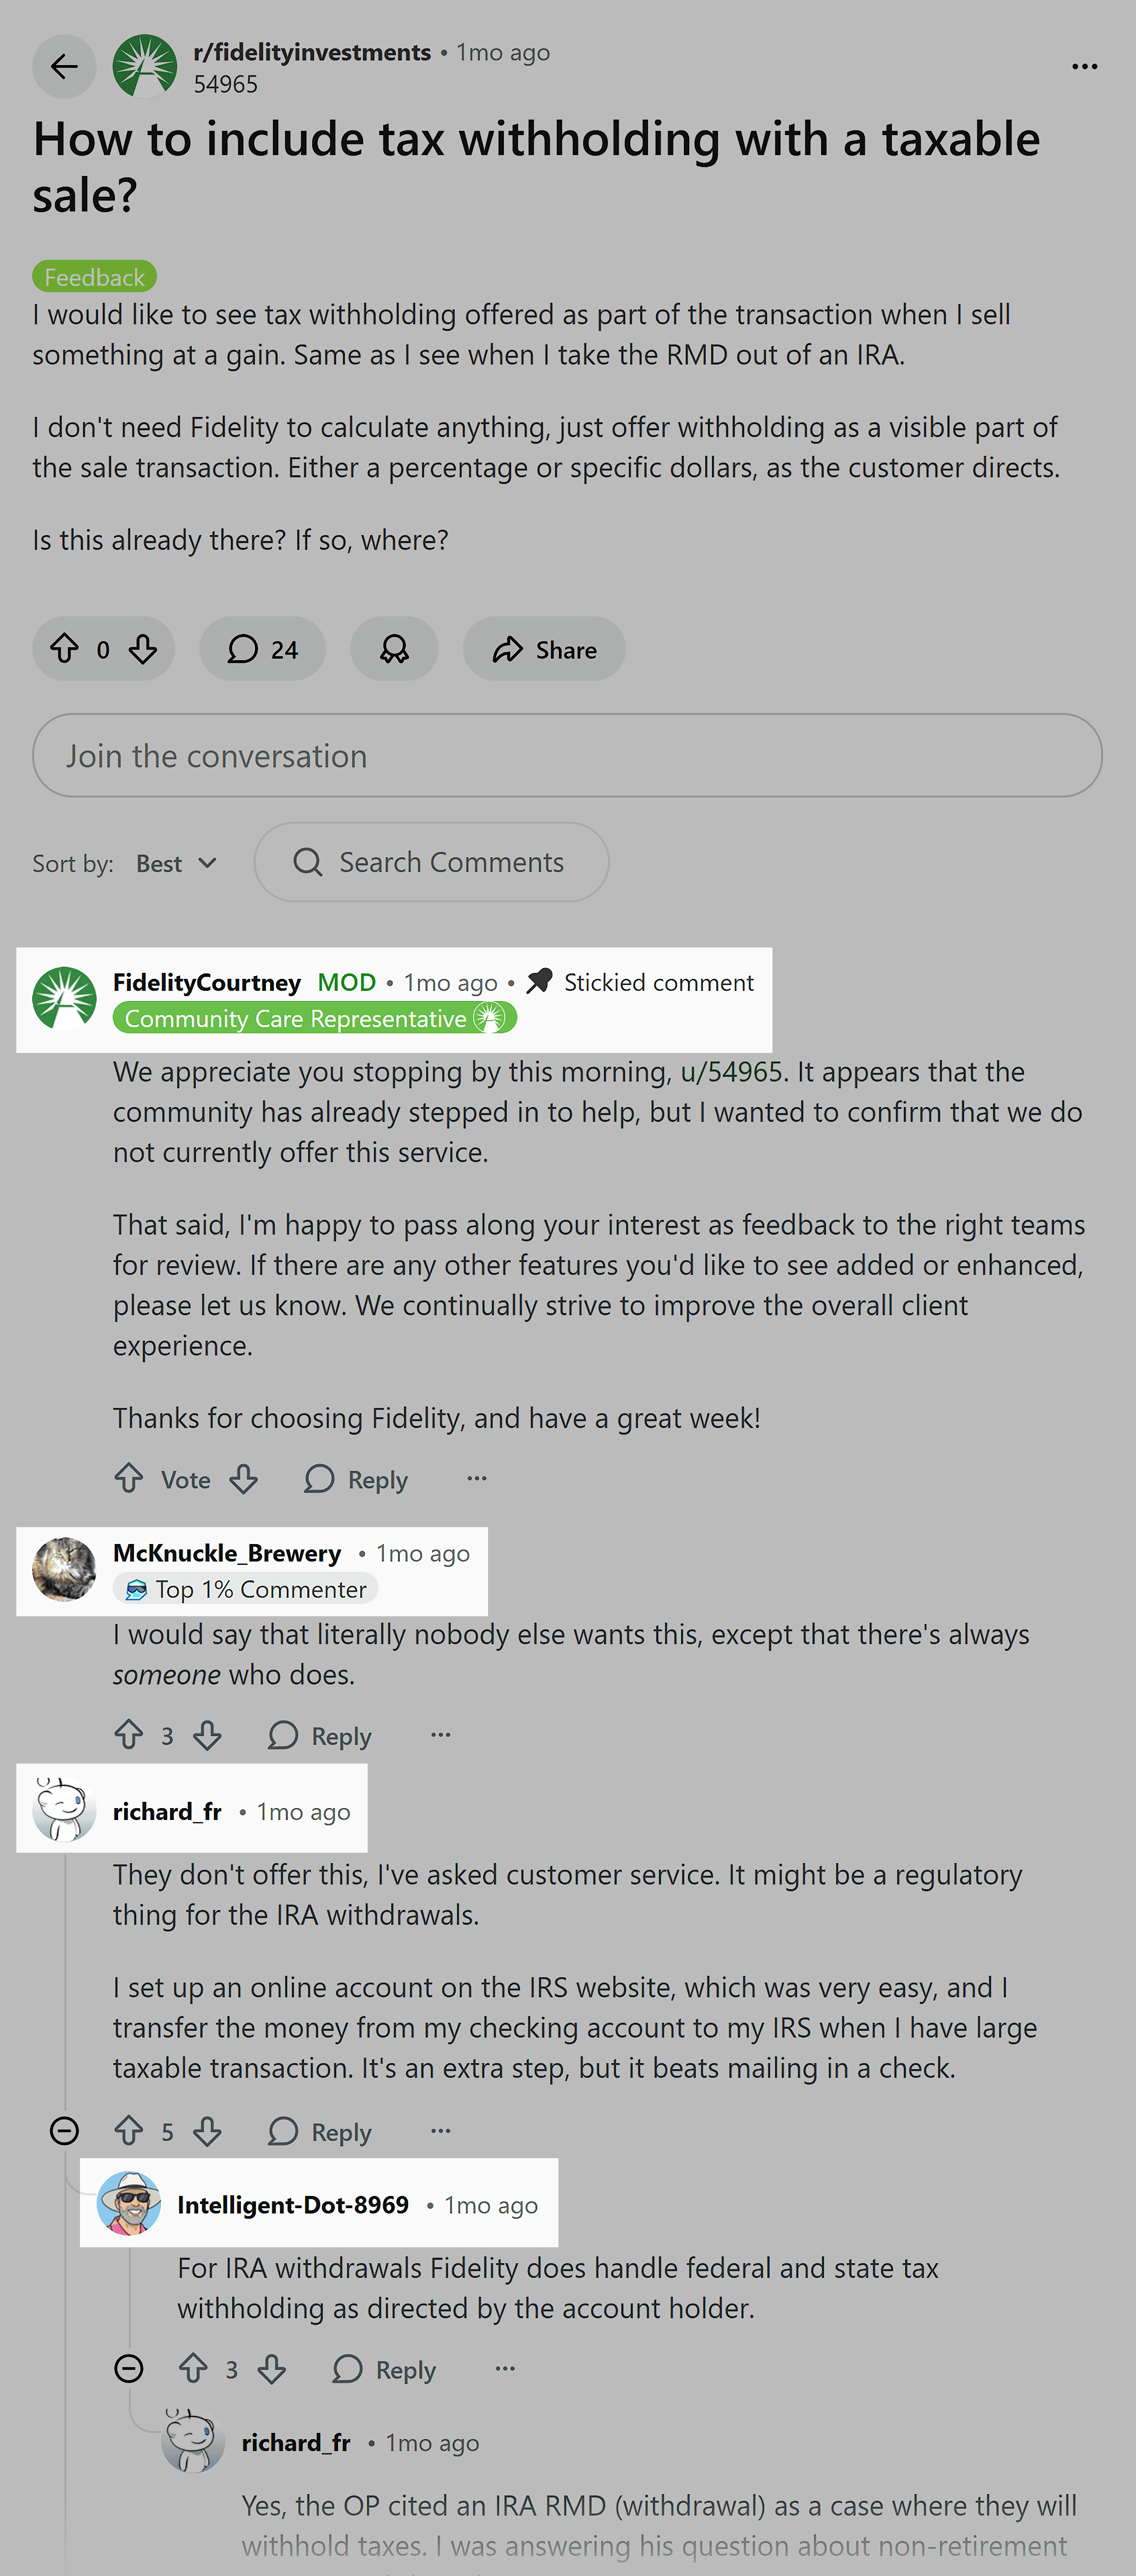The width and height of the screenshot is (1136, 2576).
Task: Click the Join the conversation field
Action: [568, 756]
